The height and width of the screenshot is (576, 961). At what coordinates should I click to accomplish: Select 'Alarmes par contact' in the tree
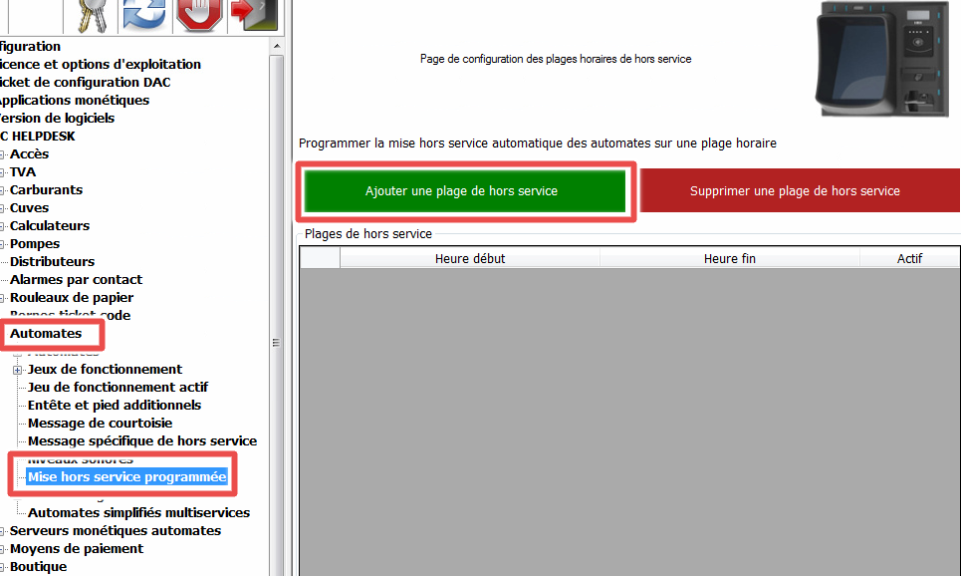[76, 279]
